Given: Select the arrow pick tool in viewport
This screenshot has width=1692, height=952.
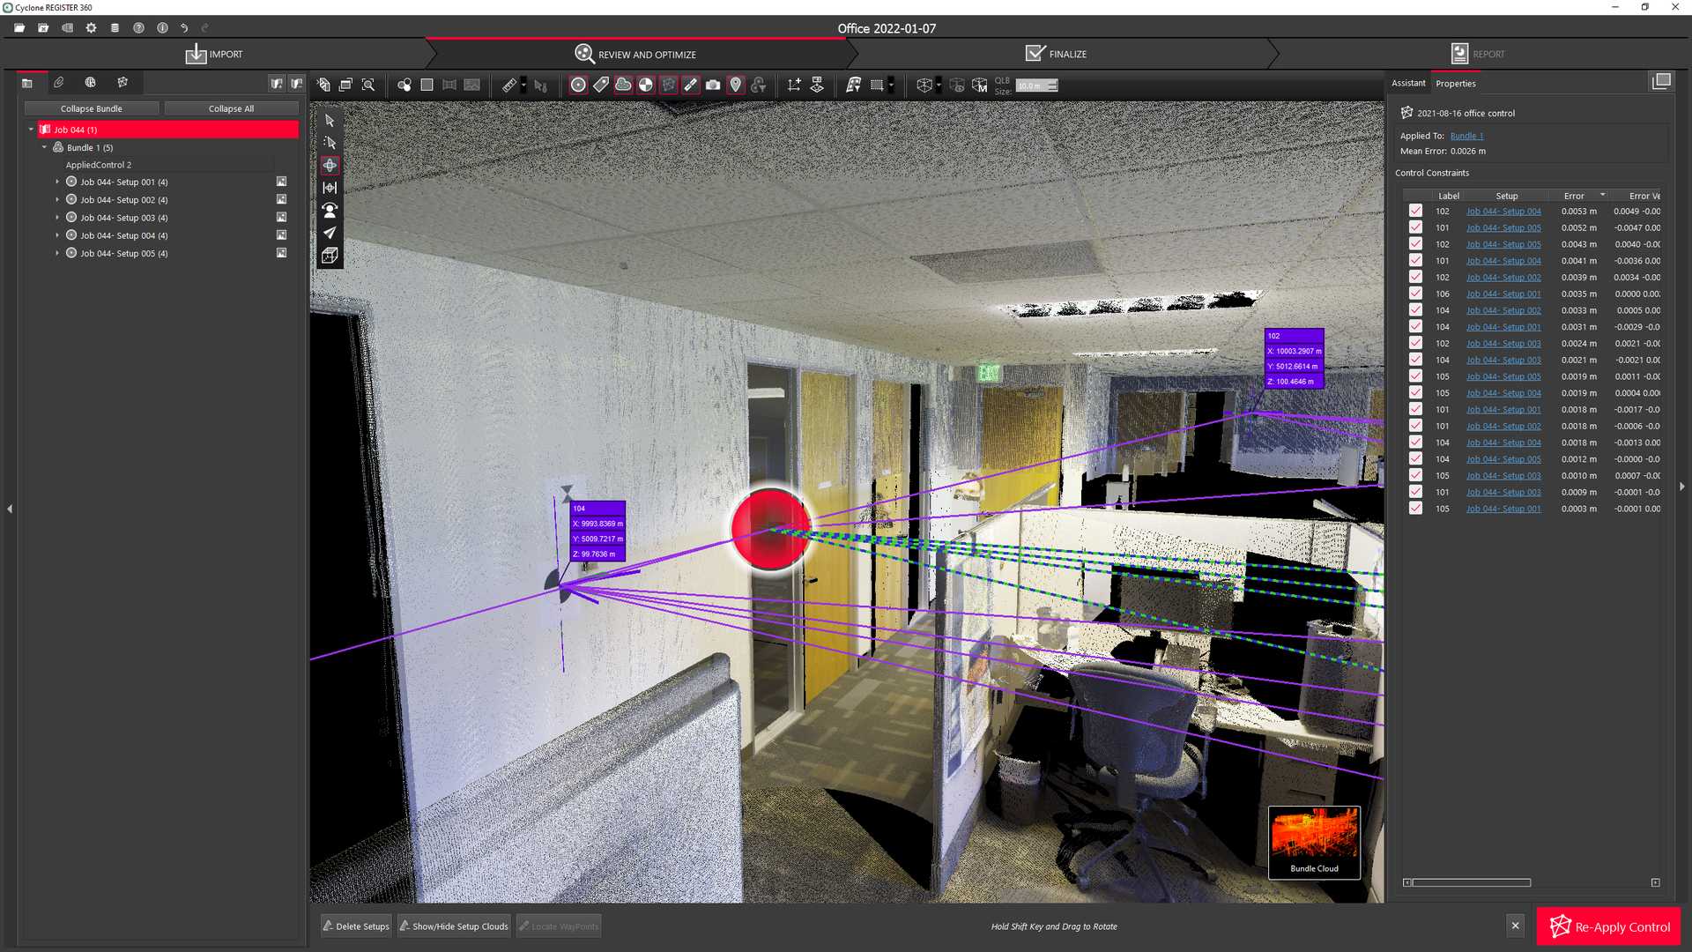Looking at the screenshot, I should pos(330,120).
